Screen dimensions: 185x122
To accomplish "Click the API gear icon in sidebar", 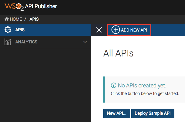I will click(x=8, y=30).
